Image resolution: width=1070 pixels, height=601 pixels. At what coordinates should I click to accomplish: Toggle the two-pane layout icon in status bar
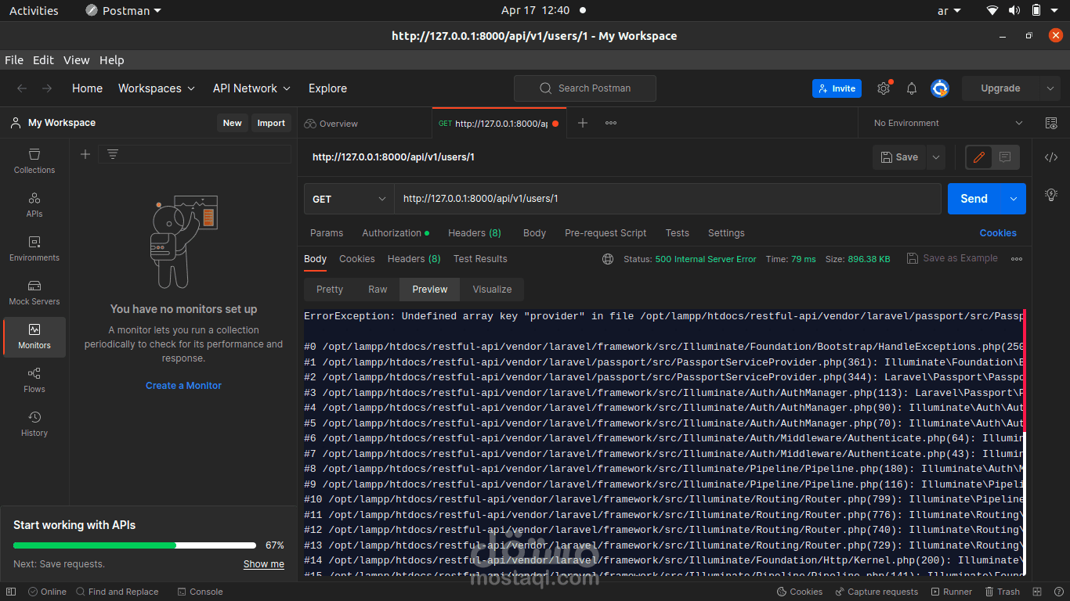click(1037, 592)
